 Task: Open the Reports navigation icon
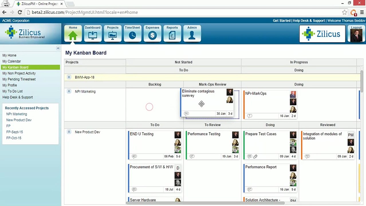click(172, 33)
